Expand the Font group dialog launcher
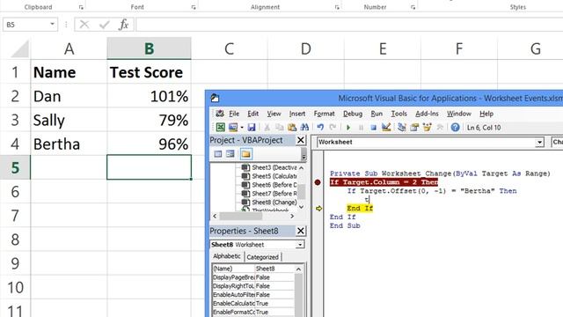This screenshot has width=563, height=317. click(x=194, y=7)
